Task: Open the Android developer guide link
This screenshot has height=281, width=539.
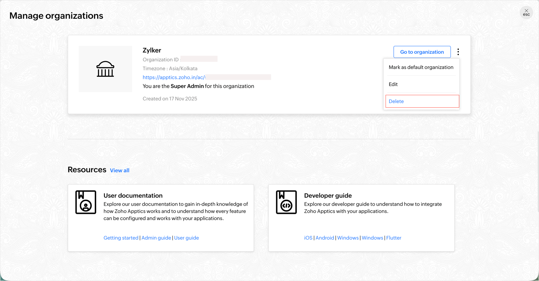Action: coord(325,238)
